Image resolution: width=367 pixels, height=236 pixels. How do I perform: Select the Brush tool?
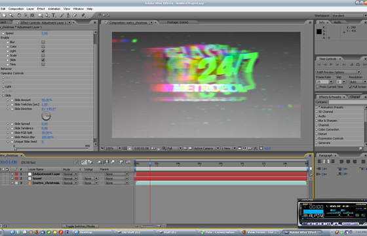coord(62,15)
